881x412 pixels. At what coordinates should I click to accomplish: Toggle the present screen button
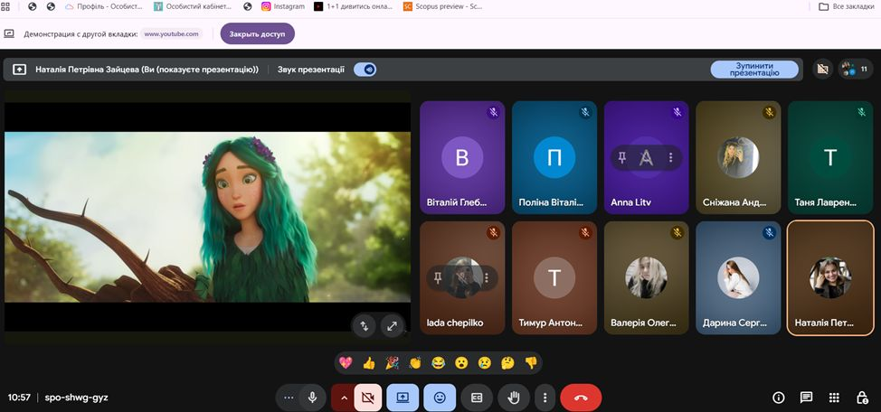[403, 398]
